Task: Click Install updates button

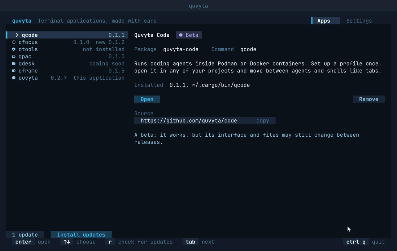Action: pos(81,234)
